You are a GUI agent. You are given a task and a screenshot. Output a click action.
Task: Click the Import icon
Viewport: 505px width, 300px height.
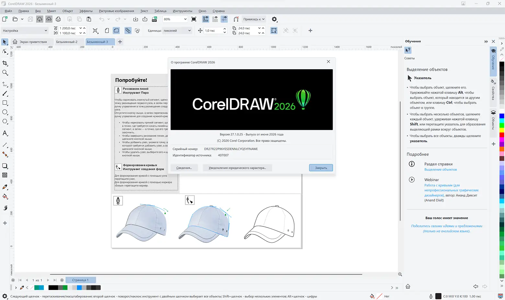(x=135, y=19)
